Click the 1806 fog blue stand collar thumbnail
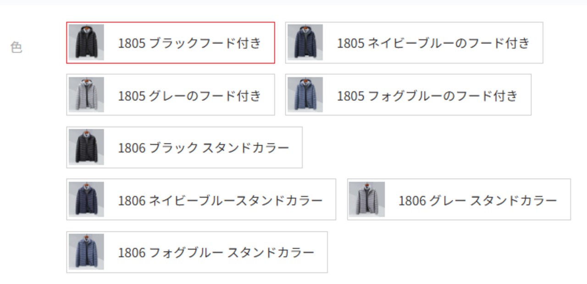 tap(86, 251)
